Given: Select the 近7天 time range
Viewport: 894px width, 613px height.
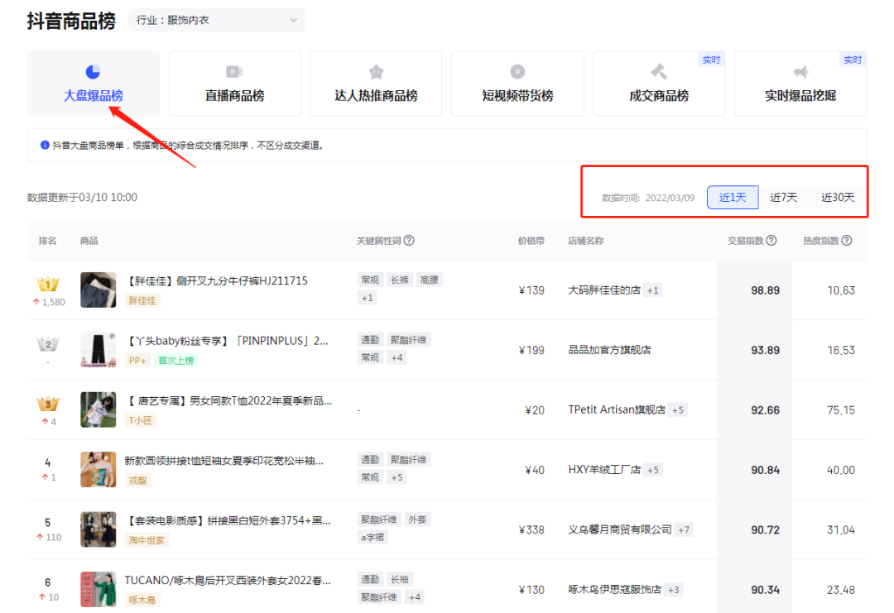Looking at the screenshot, I should tap(783, 197).
